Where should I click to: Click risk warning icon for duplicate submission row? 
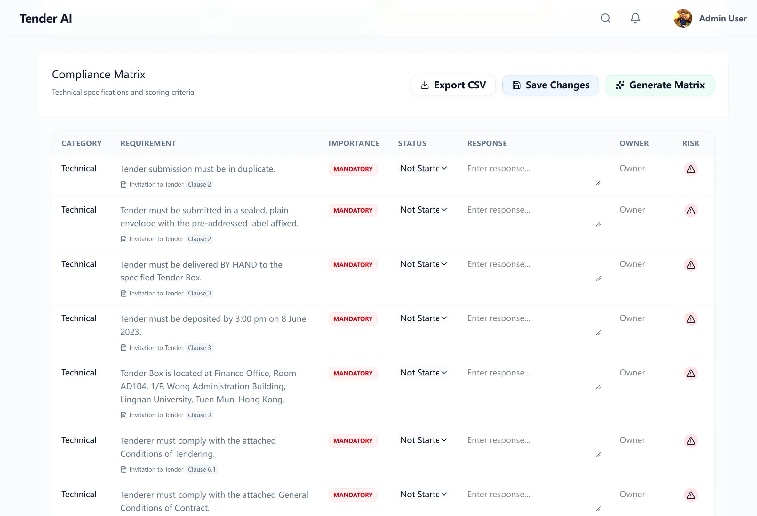690,169
